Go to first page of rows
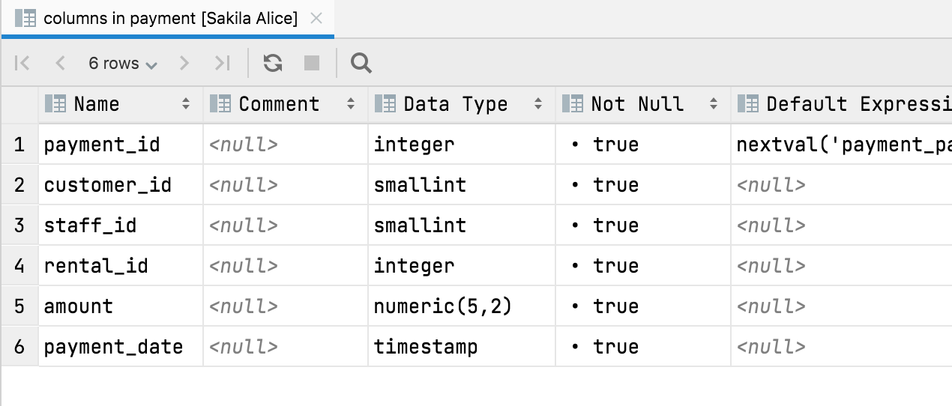 point(22,64)
